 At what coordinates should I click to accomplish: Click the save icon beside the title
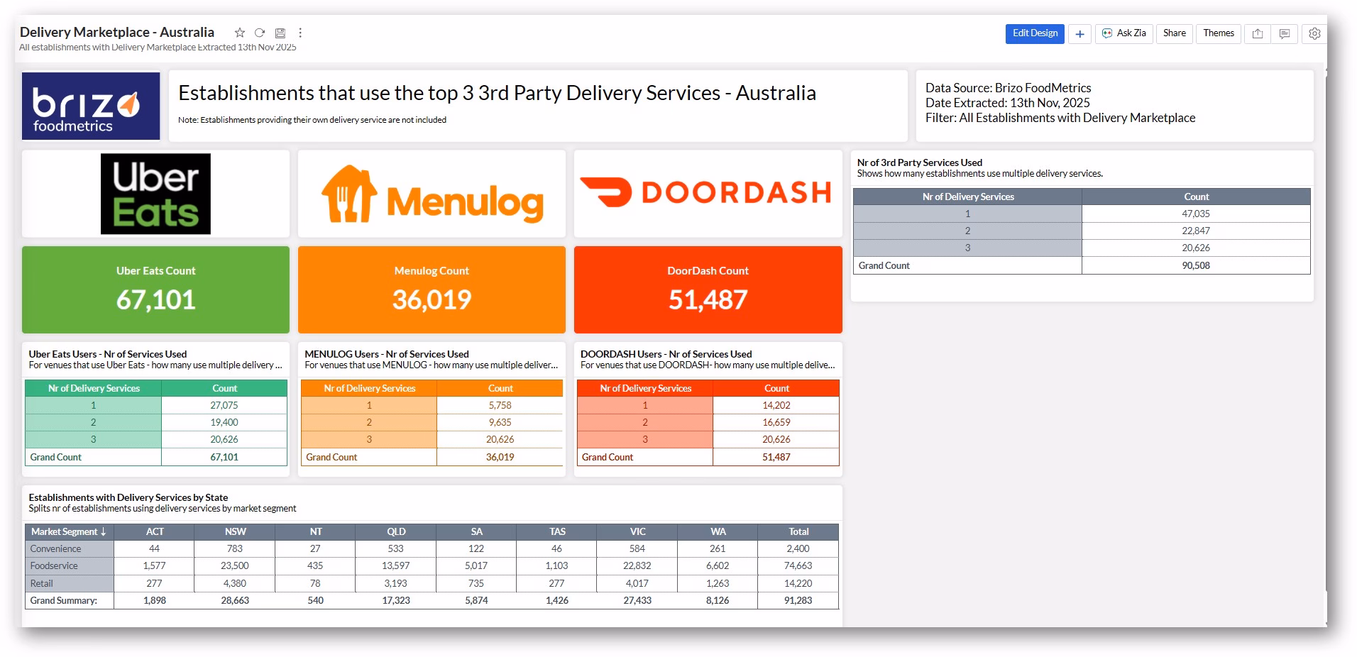tap(280, 33)
